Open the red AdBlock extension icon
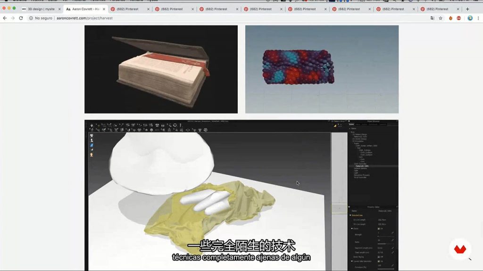 458,18
